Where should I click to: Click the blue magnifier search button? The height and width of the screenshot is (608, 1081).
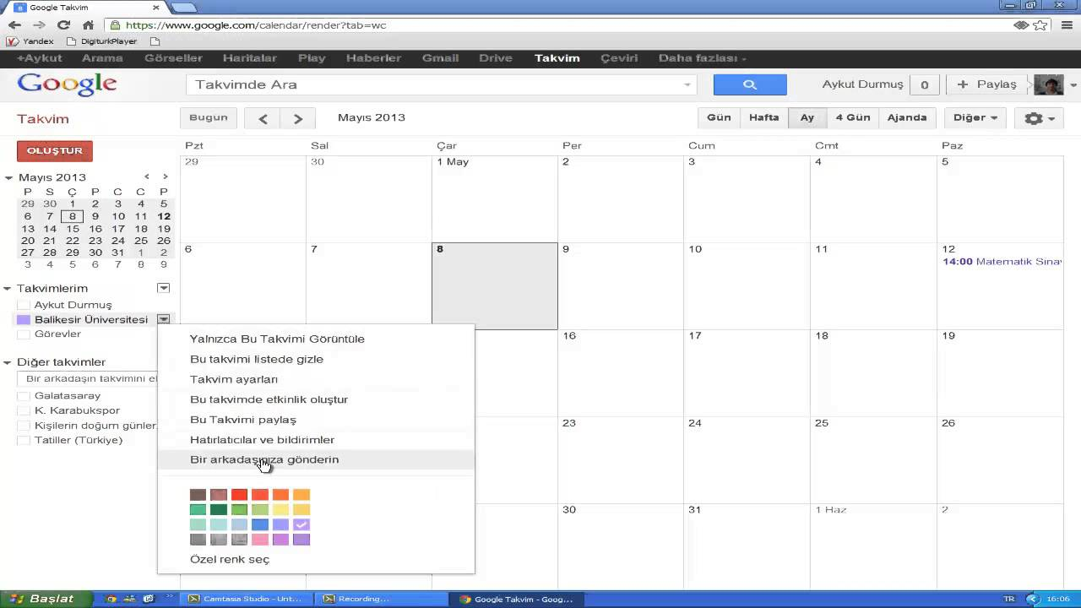[x=750, y=84]
